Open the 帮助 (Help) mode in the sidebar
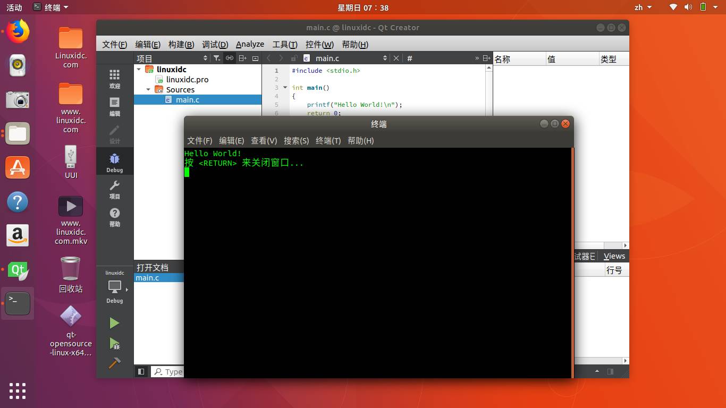The height and width of the screenshot is (408, 726). click(115, 217)
